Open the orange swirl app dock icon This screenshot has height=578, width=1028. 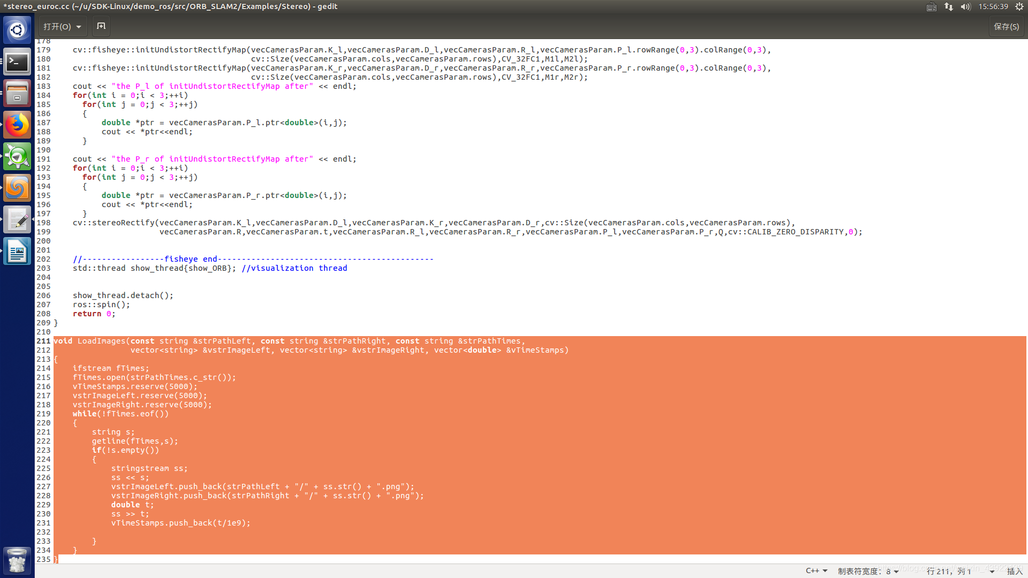[17, 188]
